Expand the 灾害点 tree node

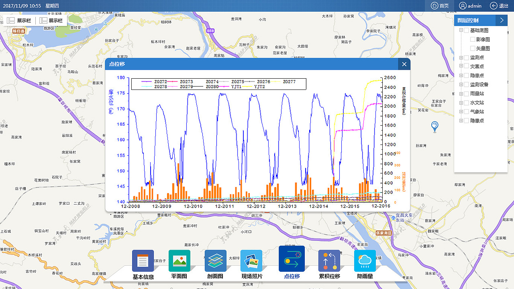pos(461,67)
